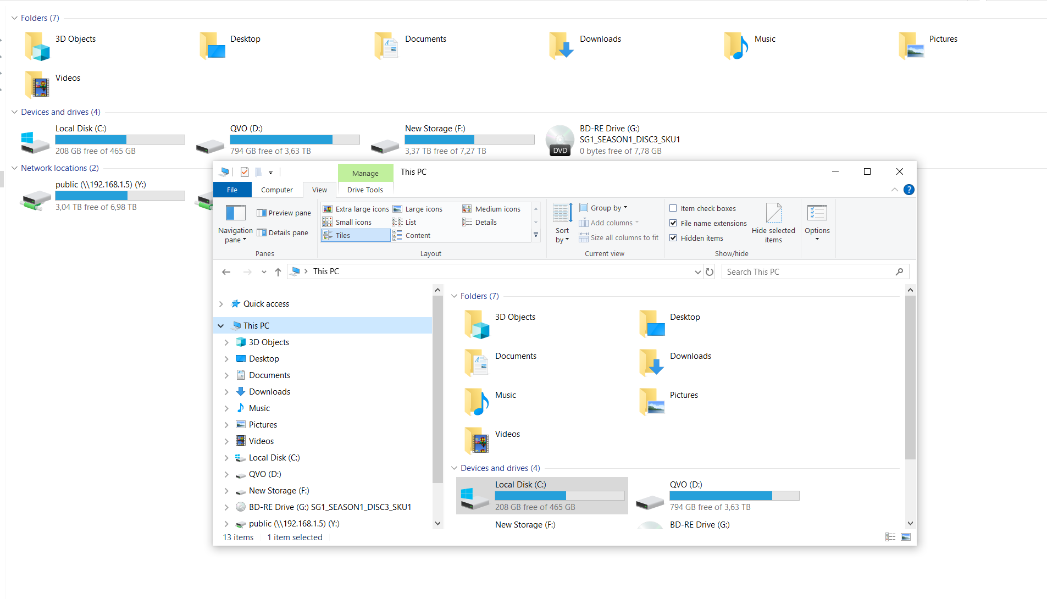Toggle the Preview pane
Screen dimensions: 1047x599
coord(284,213)
